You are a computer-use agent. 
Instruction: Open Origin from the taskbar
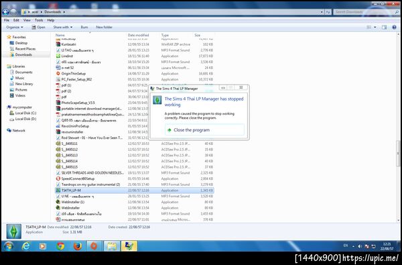point(94,246)
